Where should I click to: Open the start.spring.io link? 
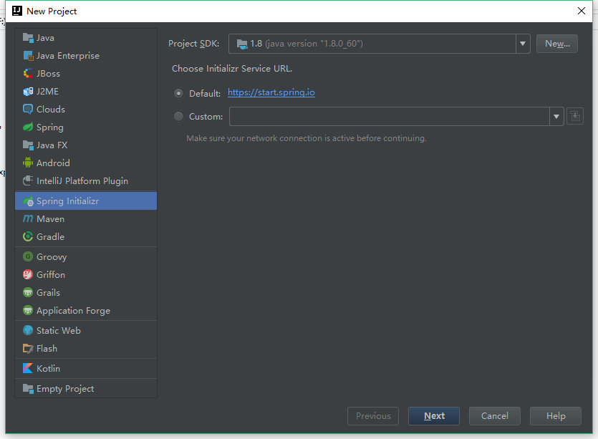point(271,92)
